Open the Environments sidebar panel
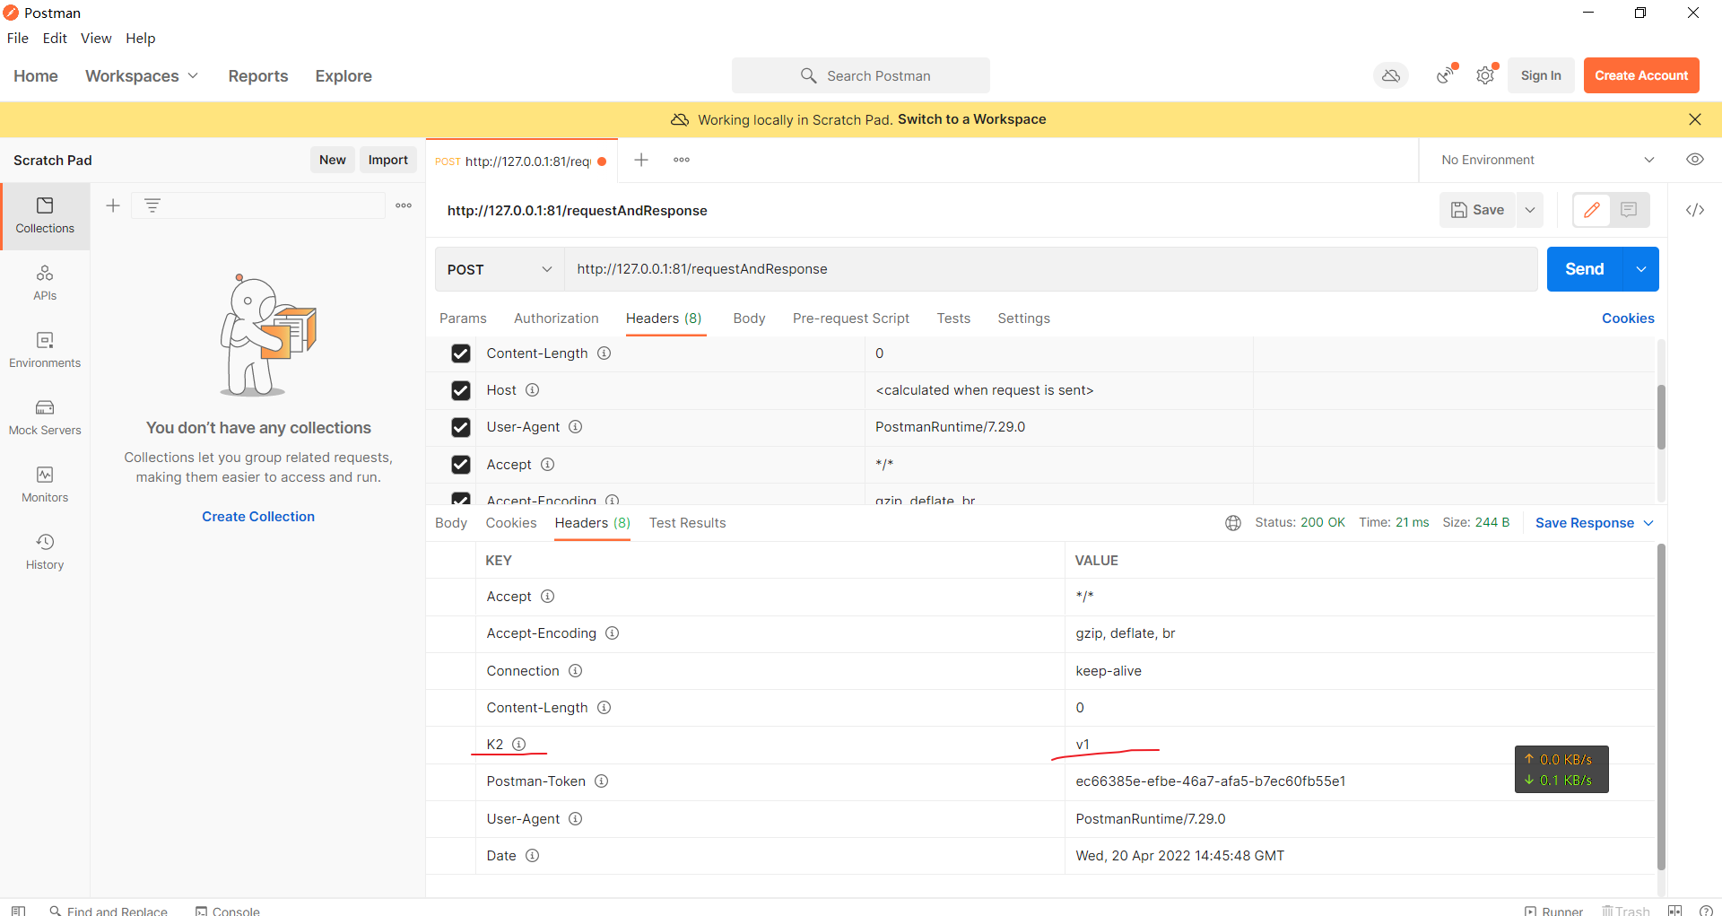This screenshot has width=1722, height=916. coord(45,351)
